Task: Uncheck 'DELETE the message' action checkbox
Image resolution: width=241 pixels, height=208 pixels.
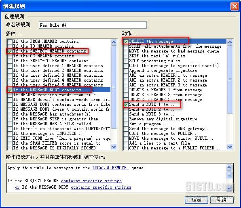Action: [126, 42]
